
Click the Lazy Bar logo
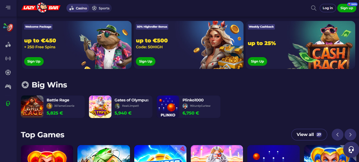click(41, 8)
